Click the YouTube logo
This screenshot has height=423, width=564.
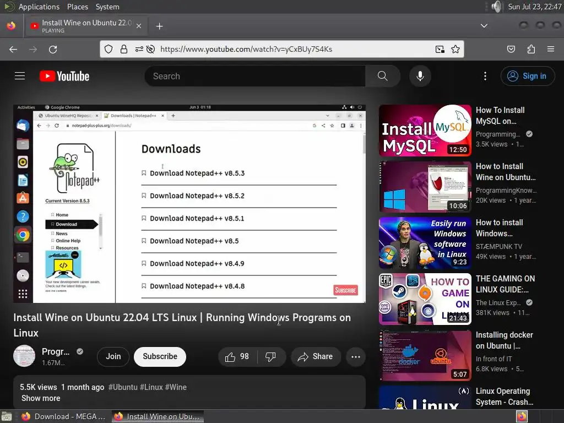[64, 76]
